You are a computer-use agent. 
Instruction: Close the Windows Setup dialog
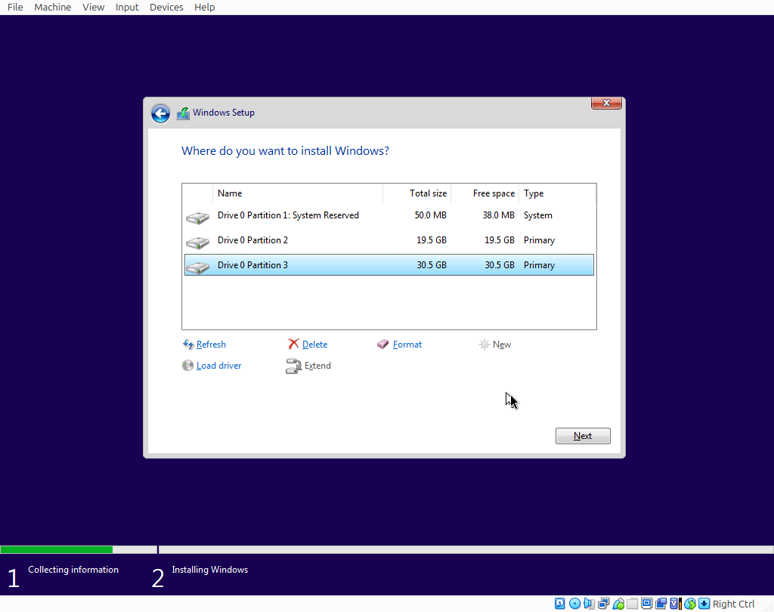(606, 104)
